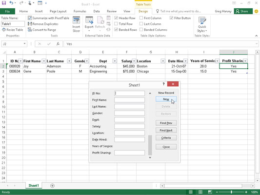Image resolution: width=260 pixels, height=195 pixels.
Task: Click the zoom slider in status bar
Action: click(x=231, y=192)
